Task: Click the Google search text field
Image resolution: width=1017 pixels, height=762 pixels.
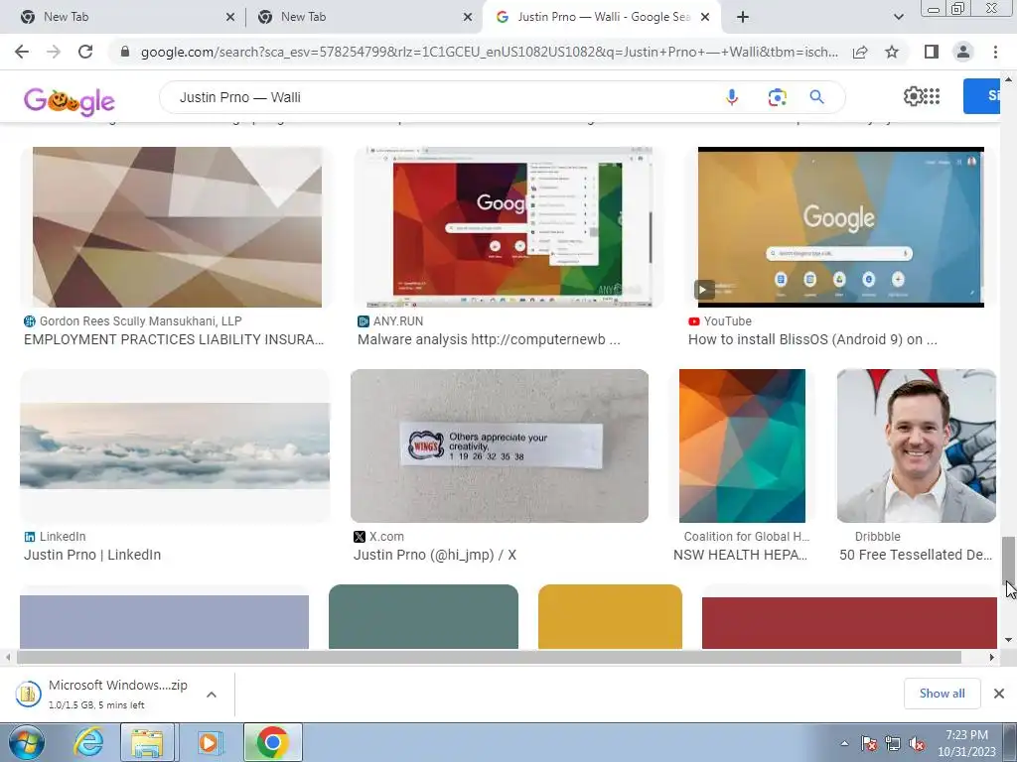Action: (x=441, y=97)
